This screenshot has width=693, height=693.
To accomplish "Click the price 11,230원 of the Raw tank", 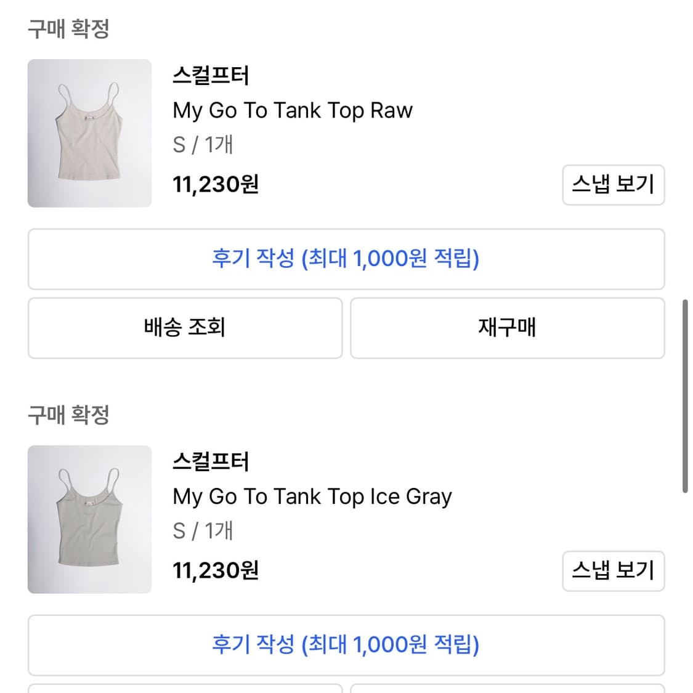I will pos(215,184).
